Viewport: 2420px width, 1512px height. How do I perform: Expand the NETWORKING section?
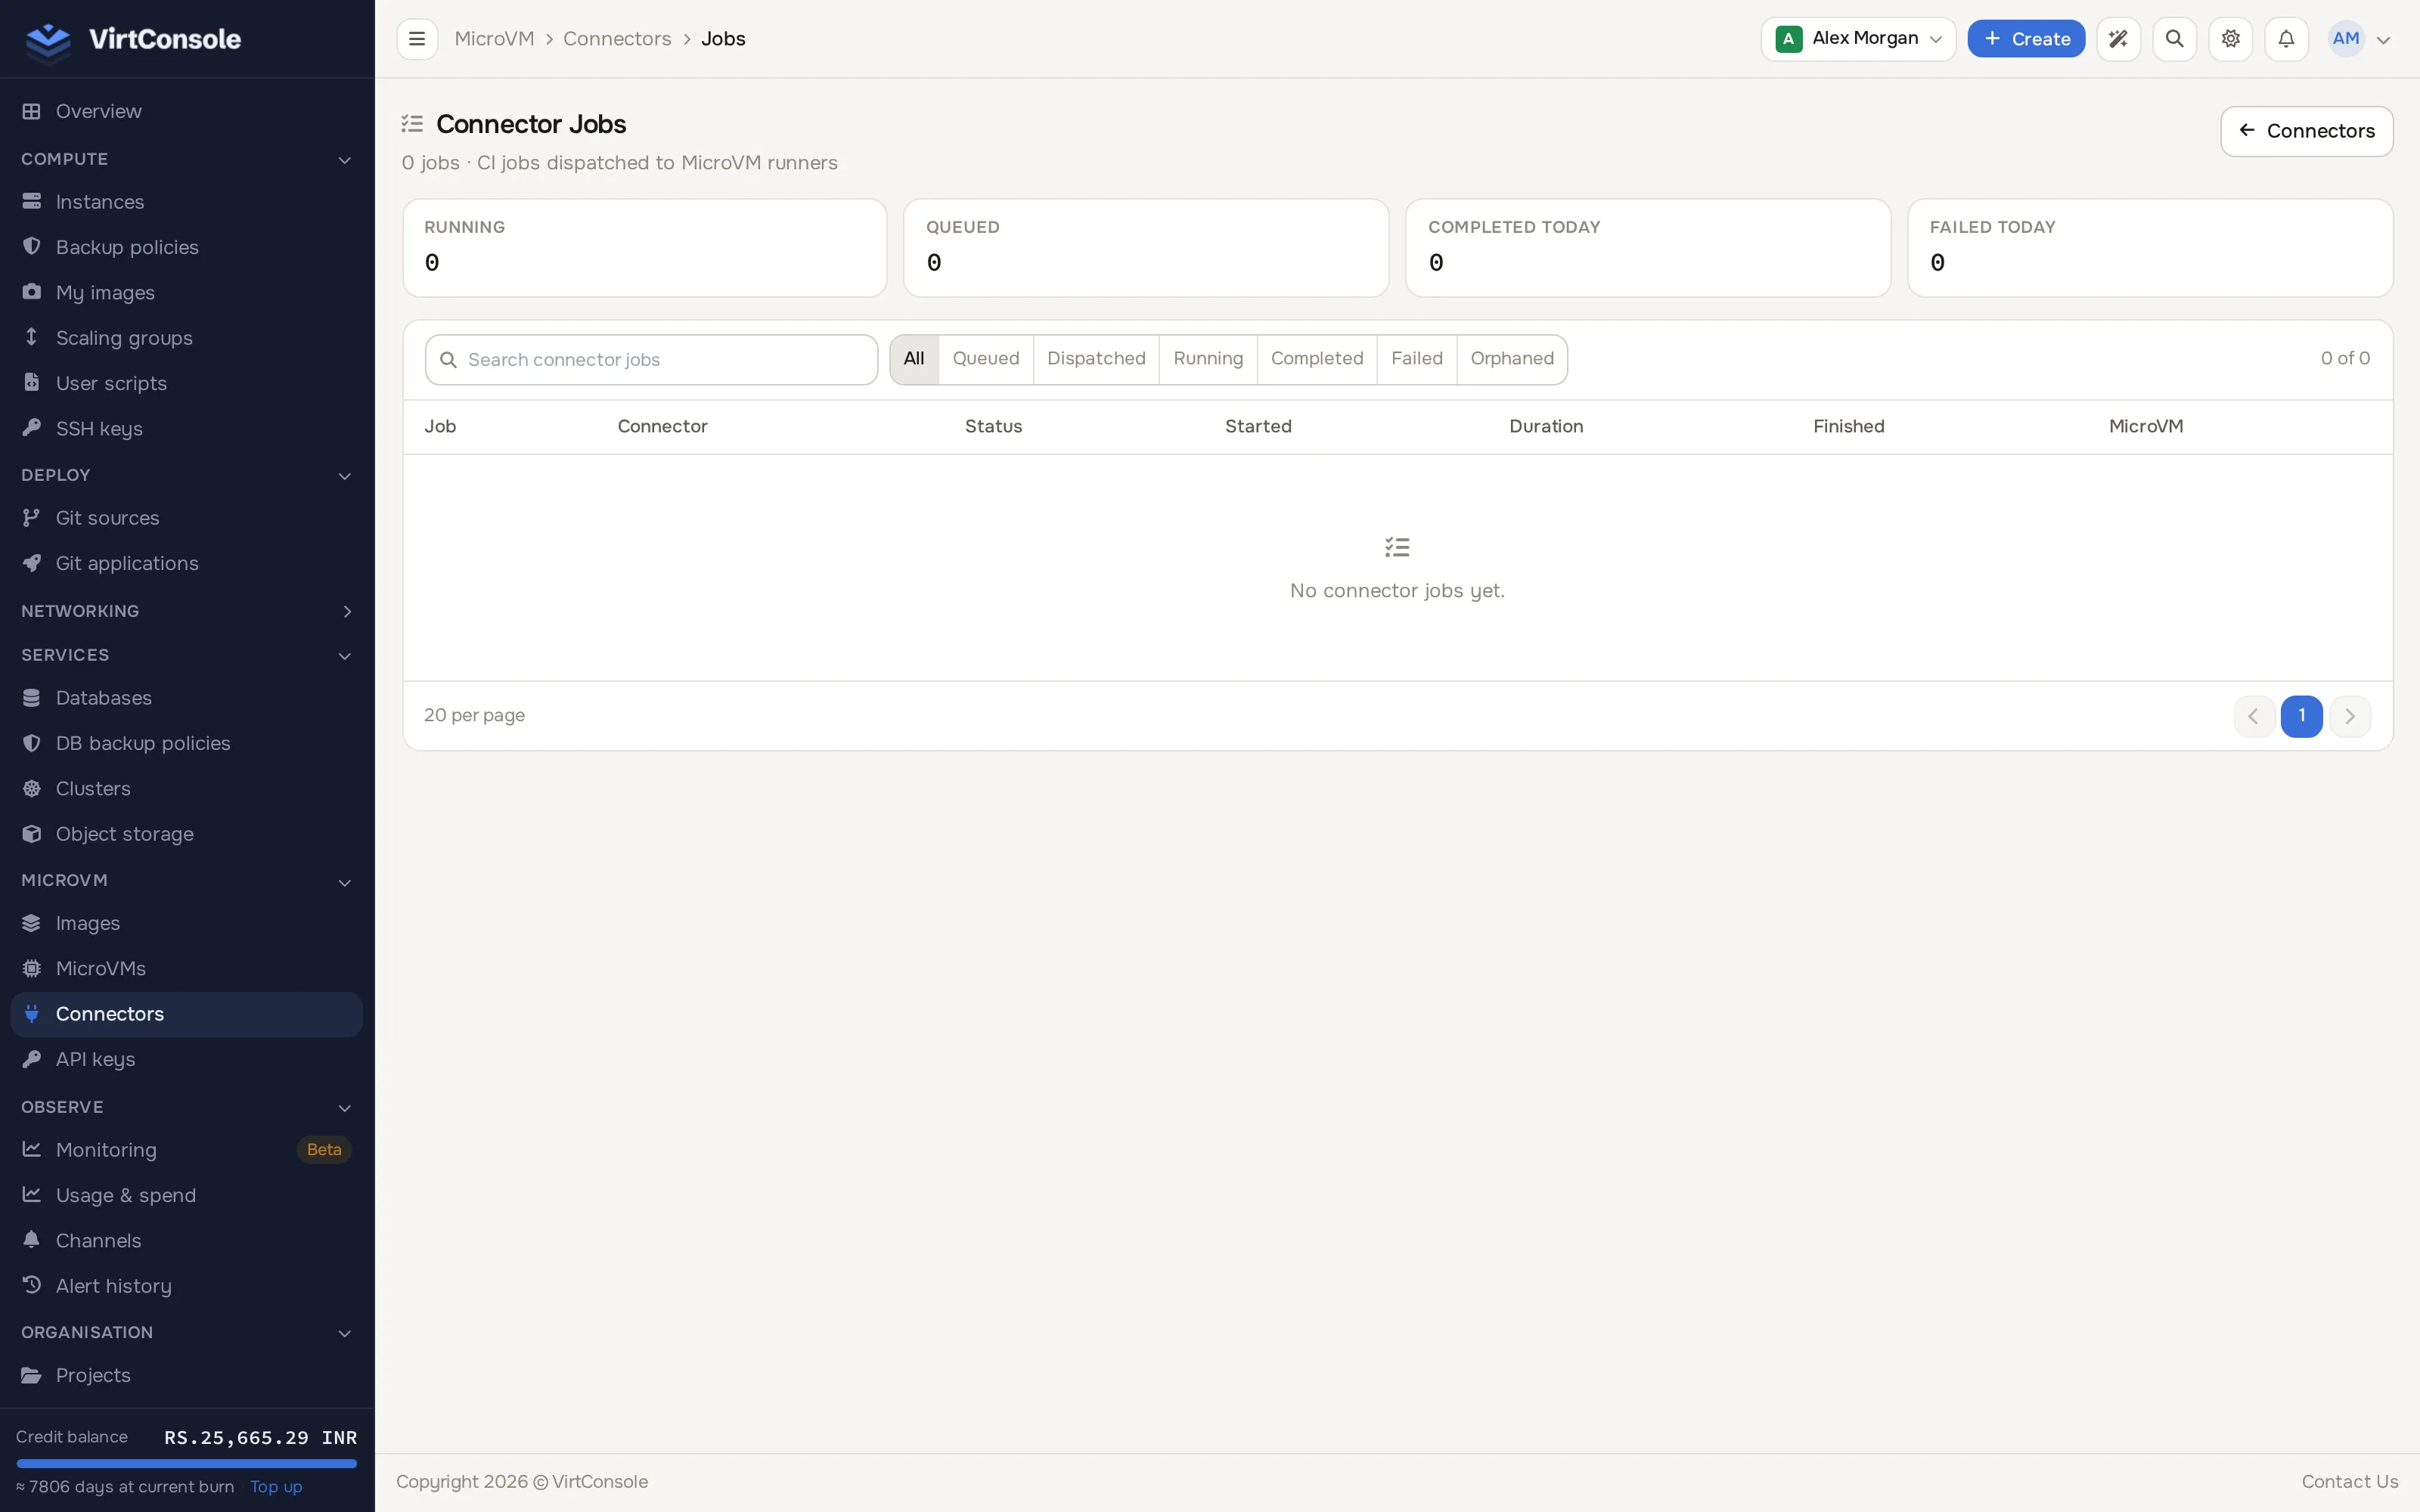[186, 611]
